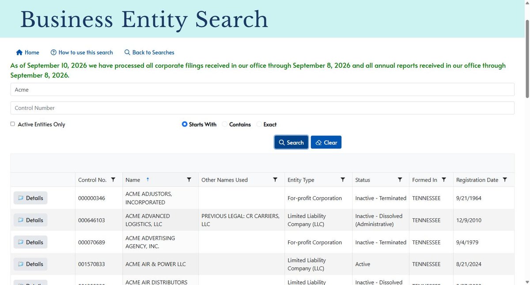The height and width of the screenshot is (285, 530).
Task: Click the Business Entity Search page title
Action: [x=144, y=19]
